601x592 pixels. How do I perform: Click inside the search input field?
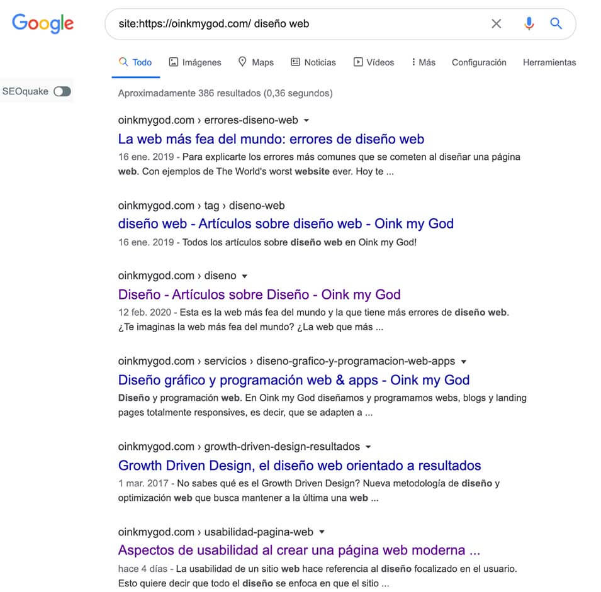click(x=283, y=23)
